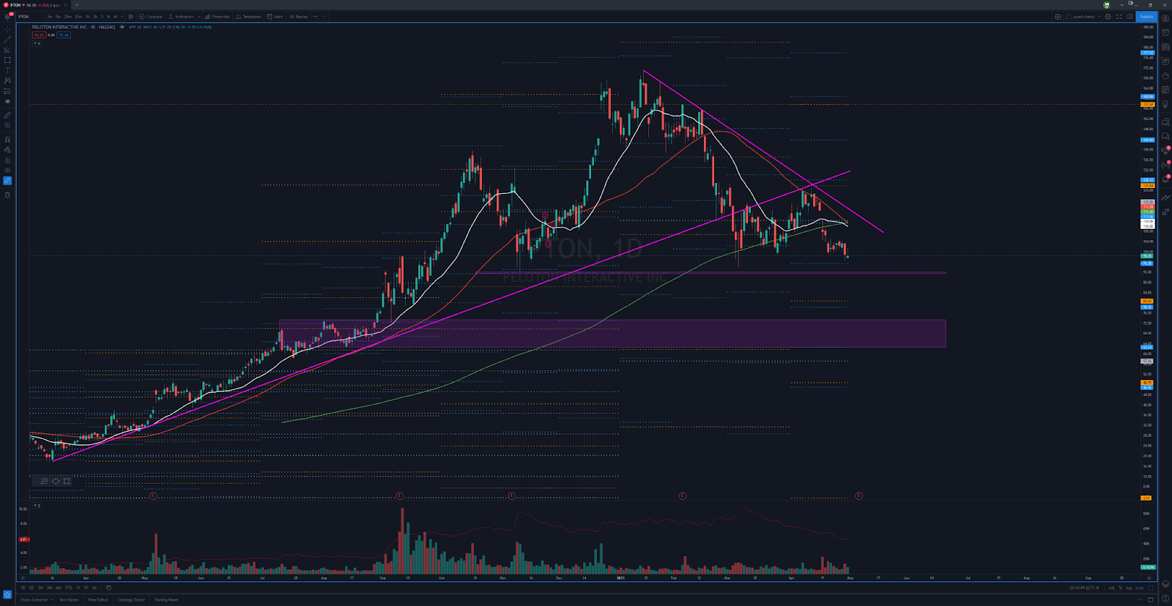Image resolution: width=1172 pixels, height=606 pixels.
Task: Select the crosshair cursor tool
Action: 7,29
